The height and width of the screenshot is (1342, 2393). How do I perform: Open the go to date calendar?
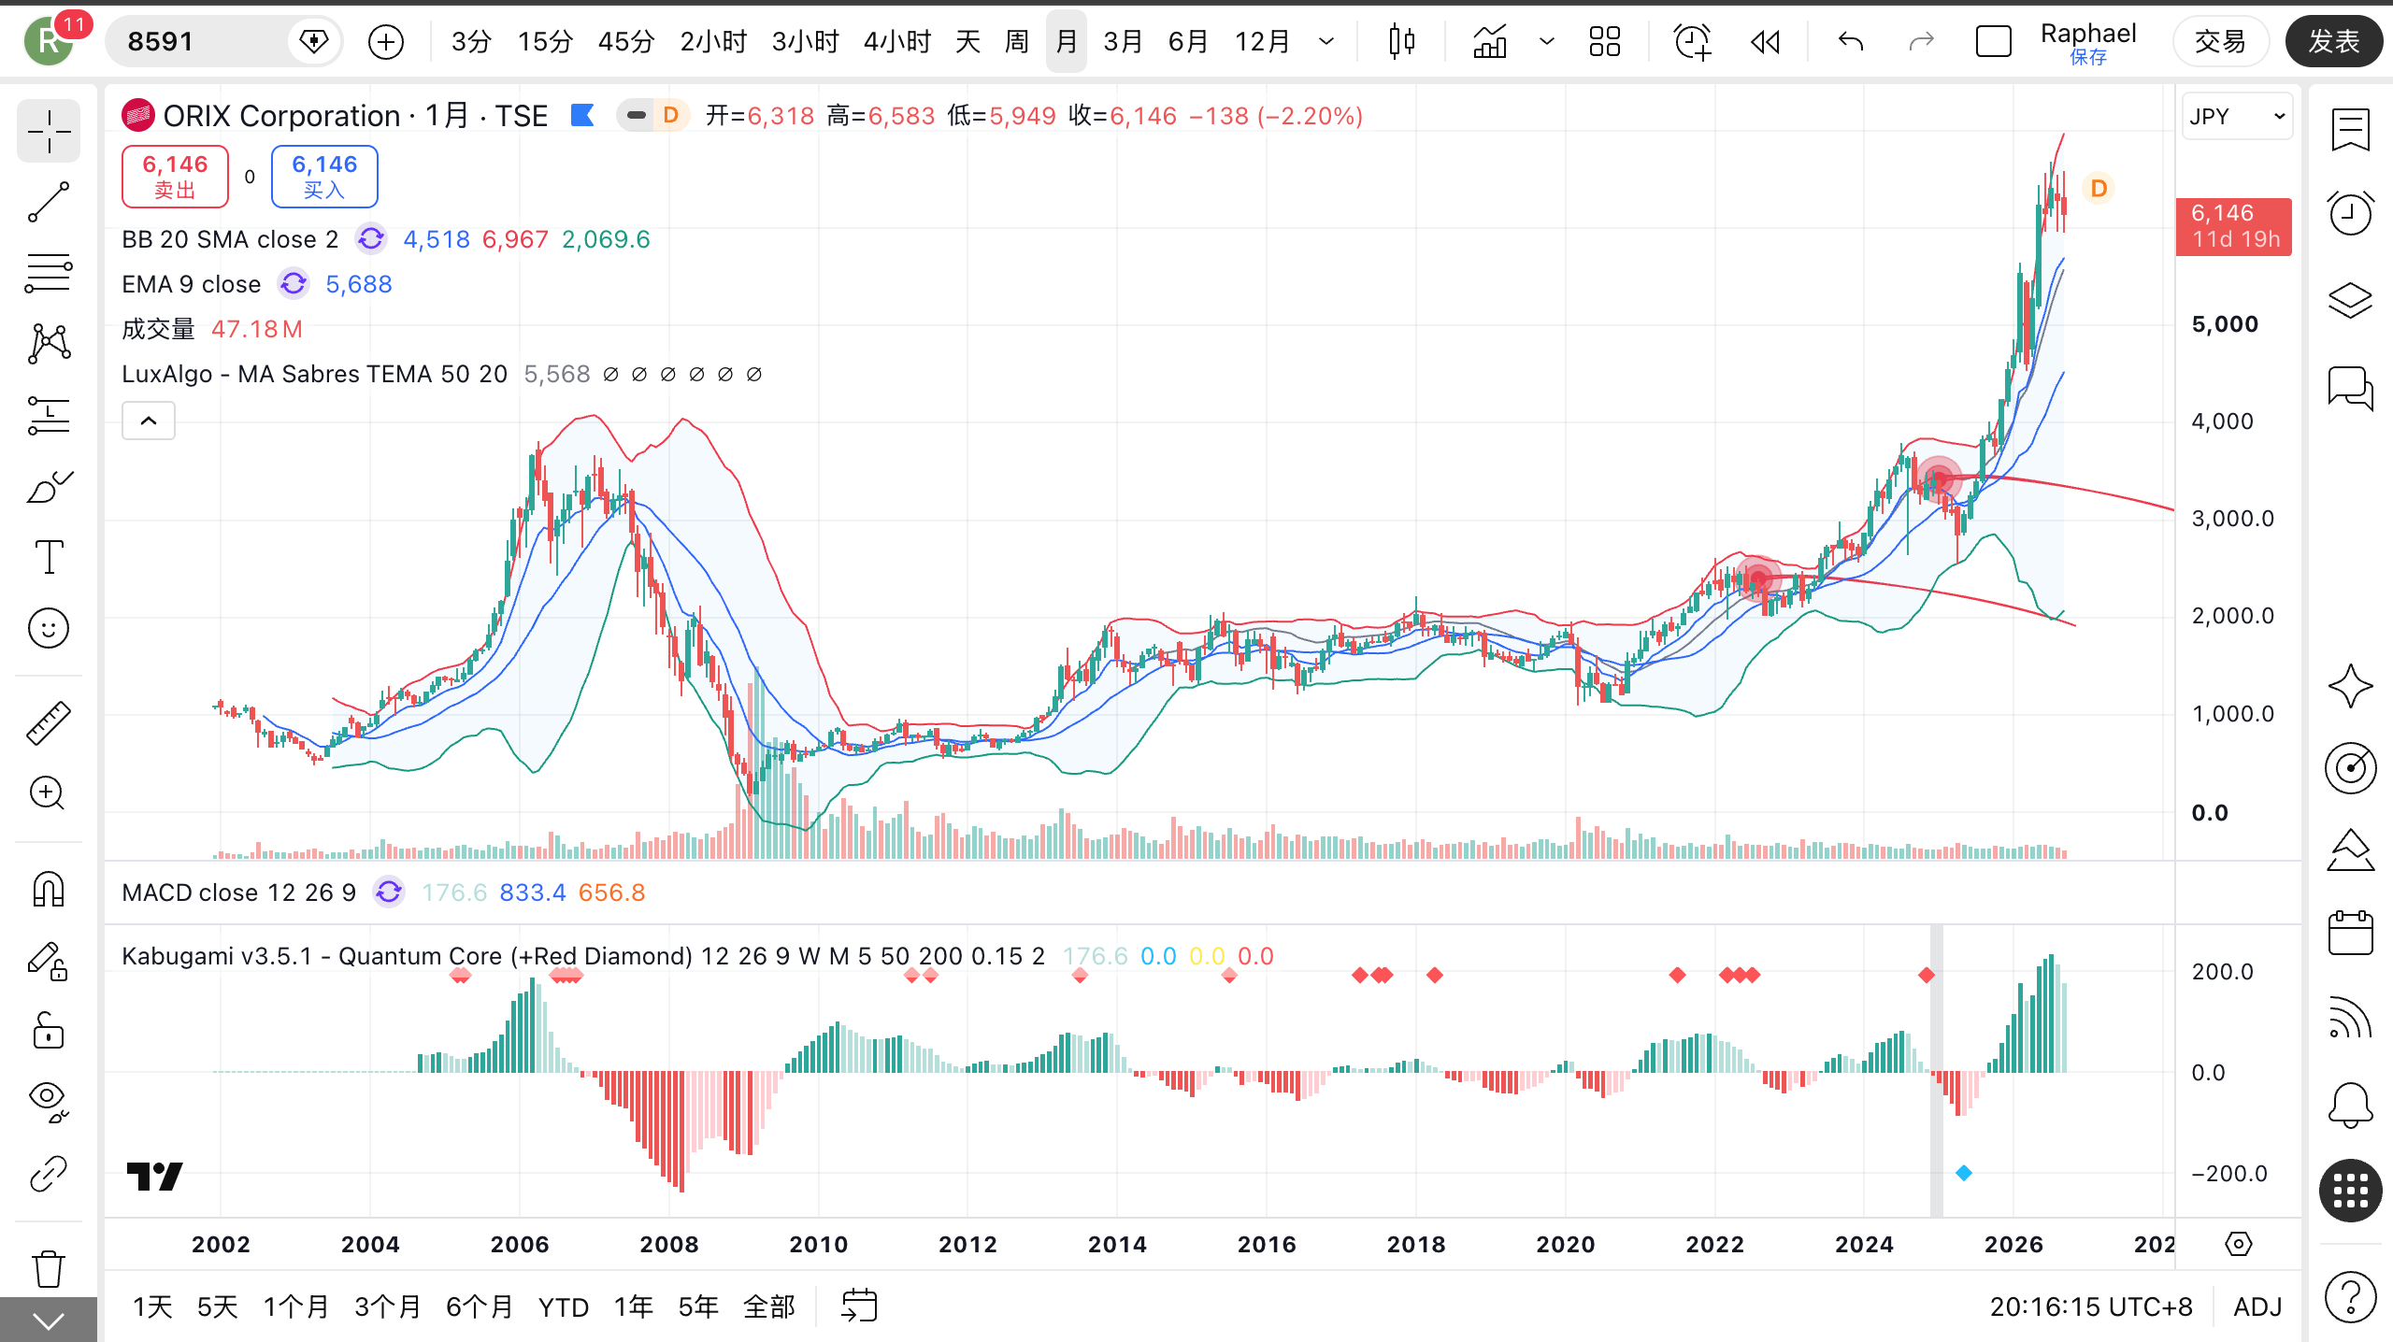859,1306
